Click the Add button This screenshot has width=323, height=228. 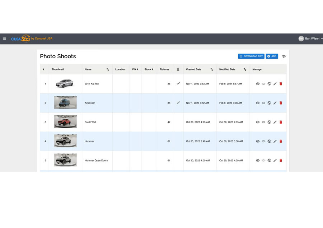(x=272, y=56)
